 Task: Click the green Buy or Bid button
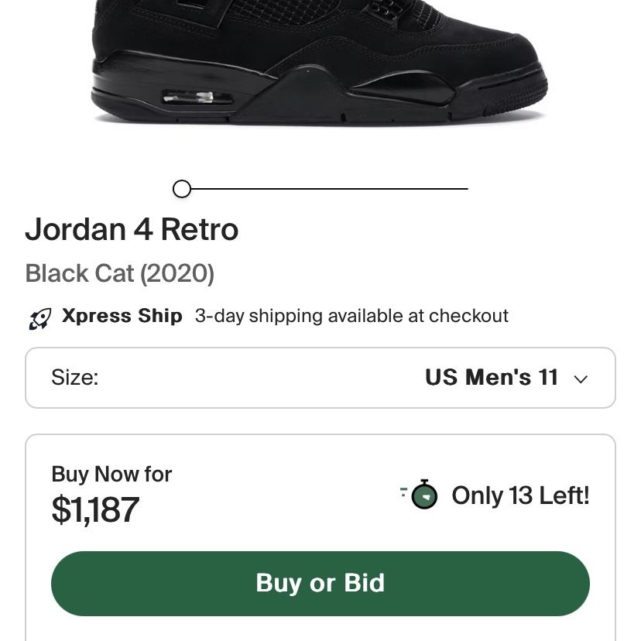tap(320, 584)
